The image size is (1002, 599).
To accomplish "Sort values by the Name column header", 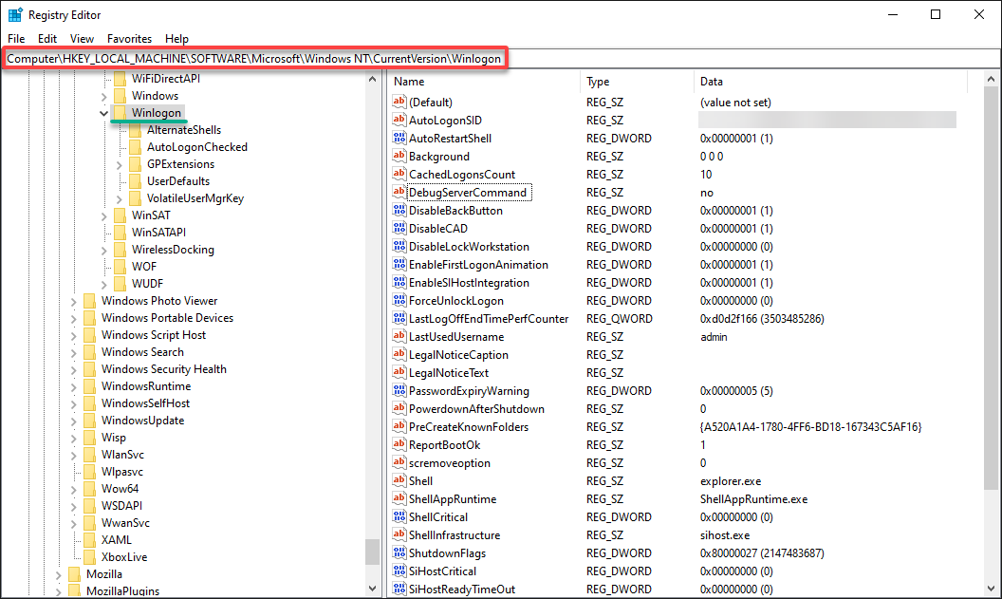I will (x=484, y=82).
